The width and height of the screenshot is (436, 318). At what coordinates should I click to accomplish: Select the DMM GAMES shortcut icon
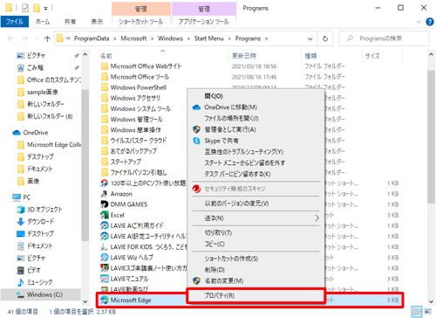tap(104, 204)
